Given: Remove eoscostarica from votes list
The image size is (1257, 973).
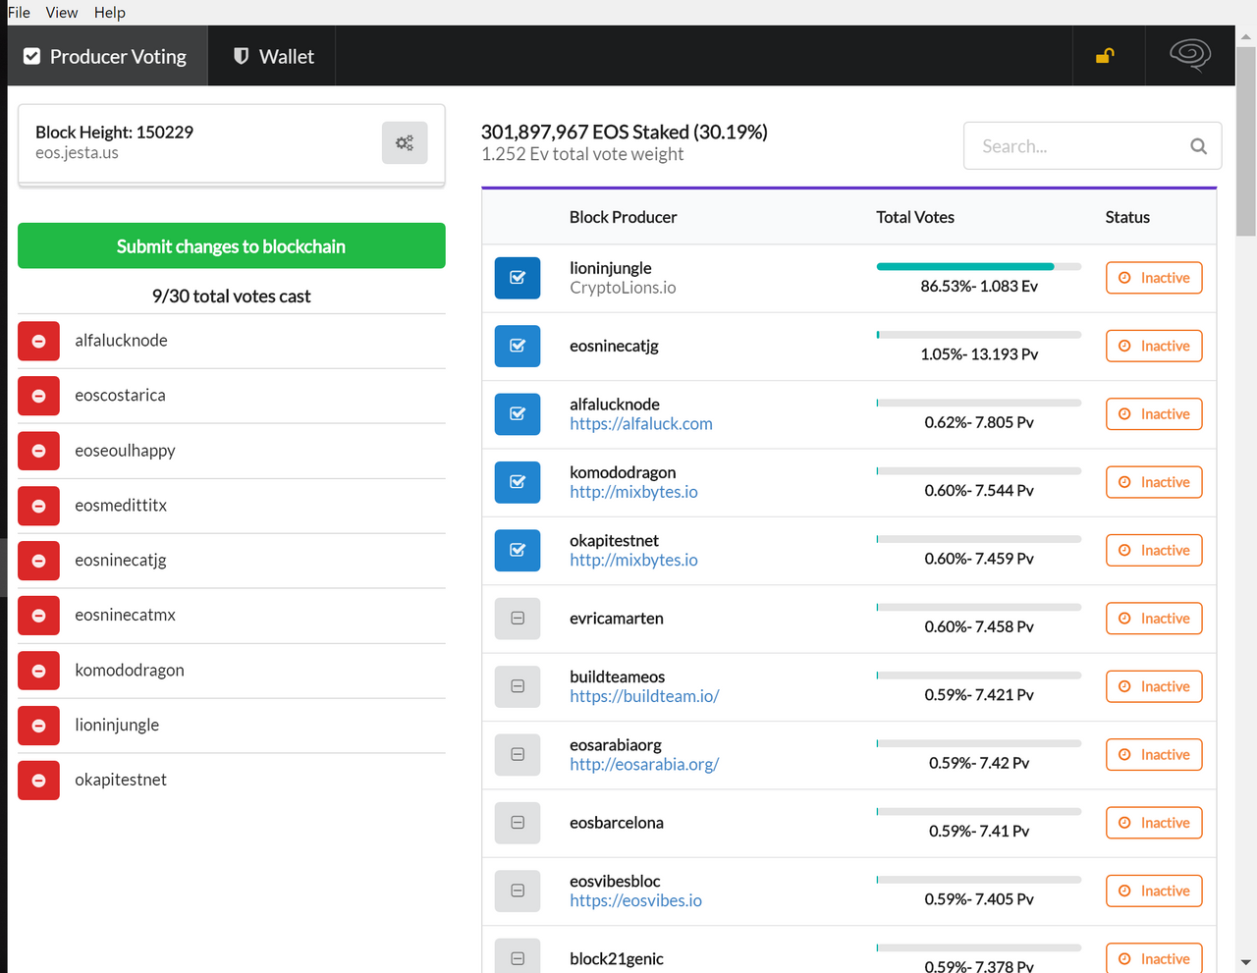Looking at the screenshot, I should tap(39, 397).
